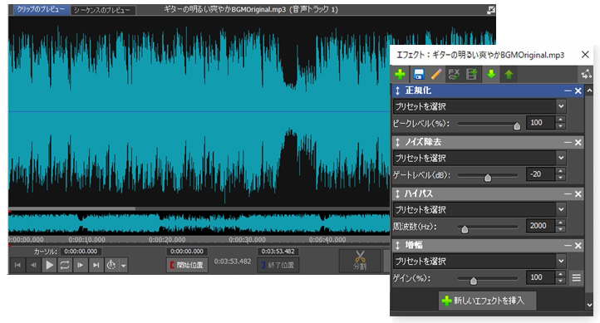Click the ゲートレベル slider handle

click(x=488, y=178)
